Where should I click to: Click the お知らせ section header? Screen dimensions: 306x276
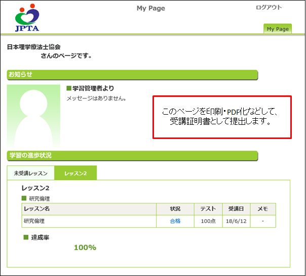click(x=132, y=75)
